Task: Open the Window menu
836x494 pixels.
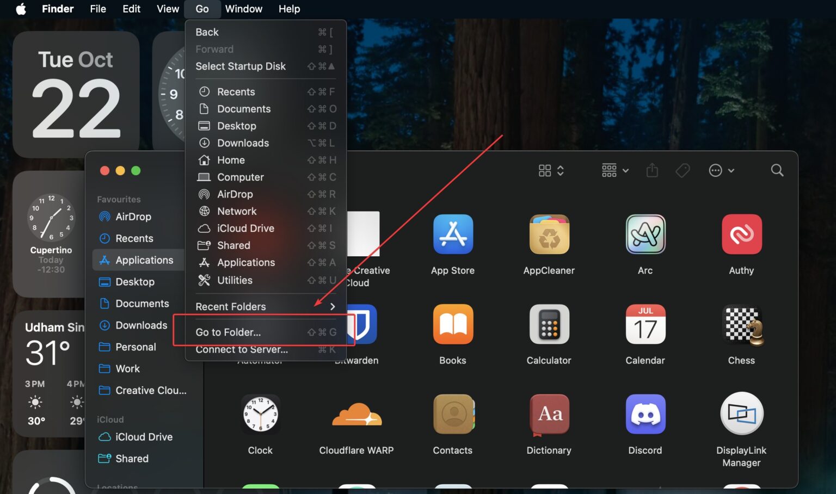Action: click(x=243, y=9)
